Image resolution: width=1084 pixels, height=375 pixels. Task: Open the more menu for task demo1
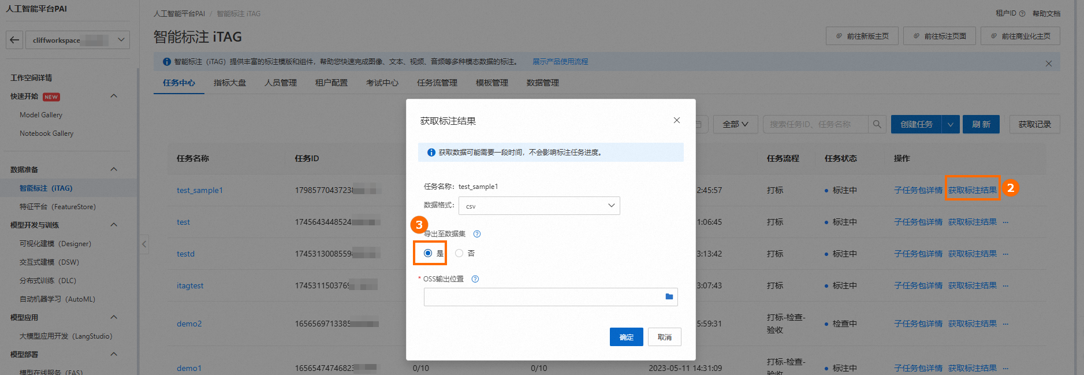click(1005, 369)
